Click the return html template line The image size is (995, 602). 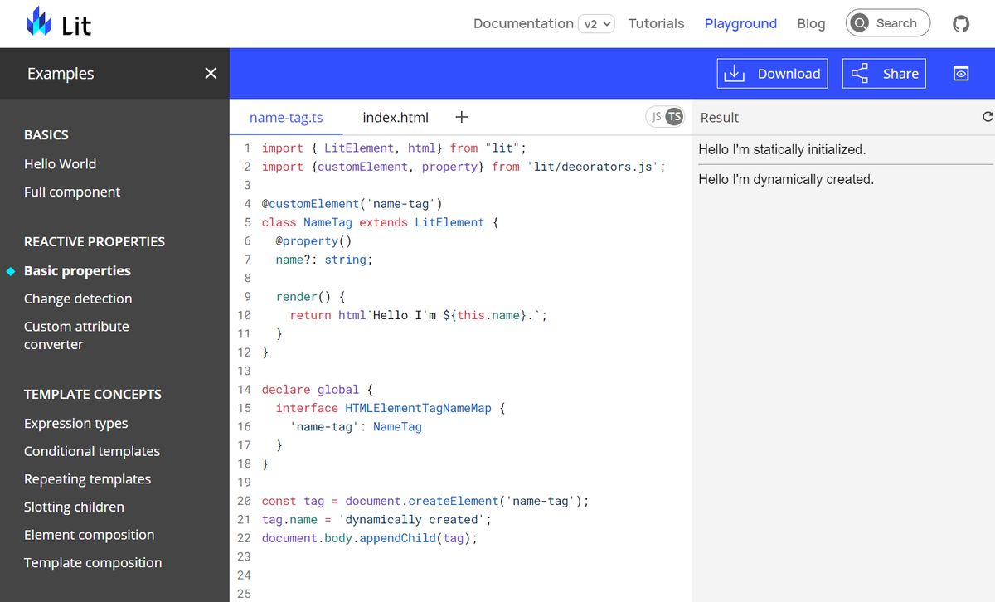point(419,315)
